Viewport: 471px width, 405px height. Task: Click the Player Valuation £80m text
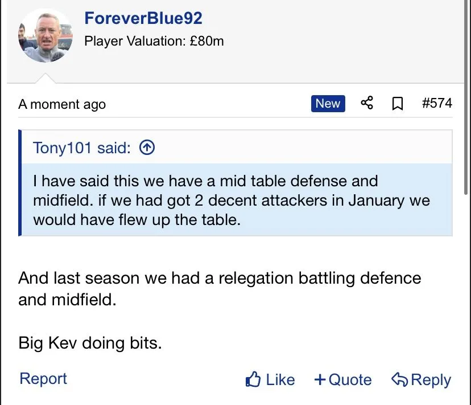point(154,42)
